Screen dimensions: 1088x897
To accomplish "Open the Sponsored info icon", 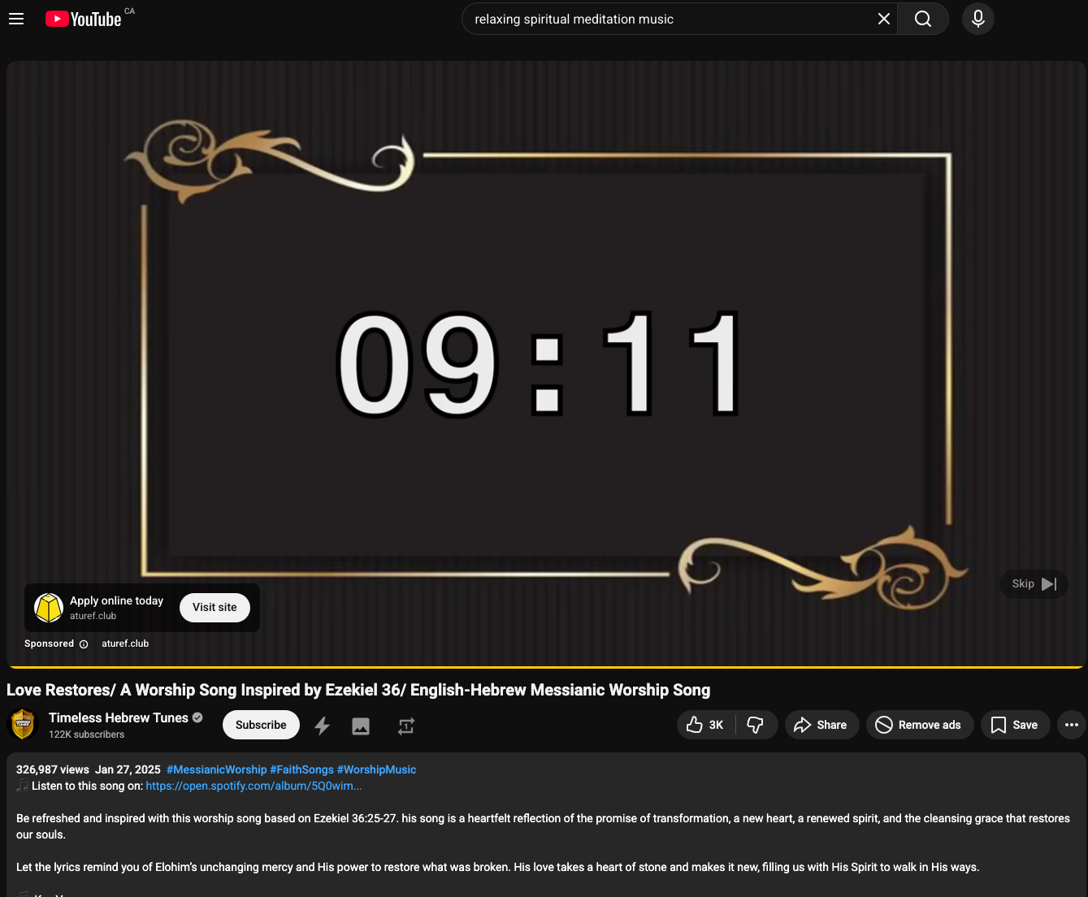I will coord(84,644).
